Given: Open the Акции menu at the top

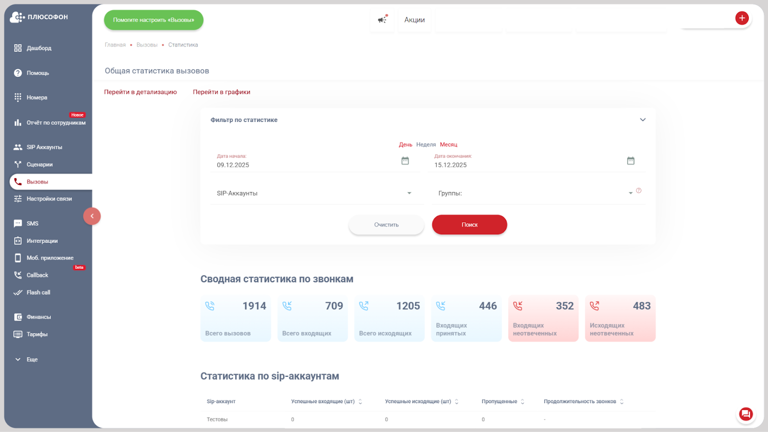Looking at the screenshot, I should [414, 20].
